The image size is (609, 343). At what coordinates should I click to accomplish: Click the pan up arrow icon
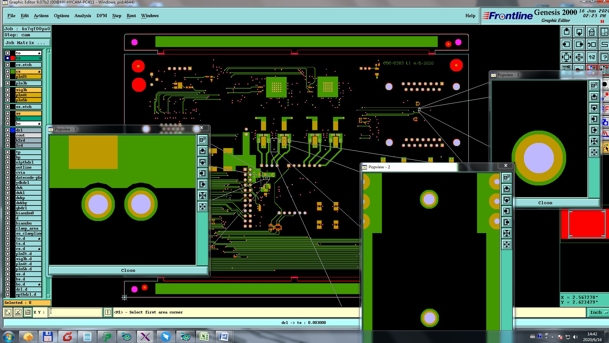(x=566, y=32)
